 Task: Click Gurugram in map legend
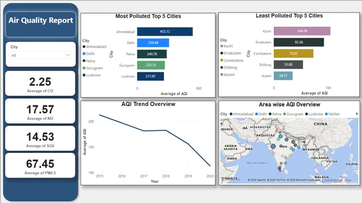point(293,114)
